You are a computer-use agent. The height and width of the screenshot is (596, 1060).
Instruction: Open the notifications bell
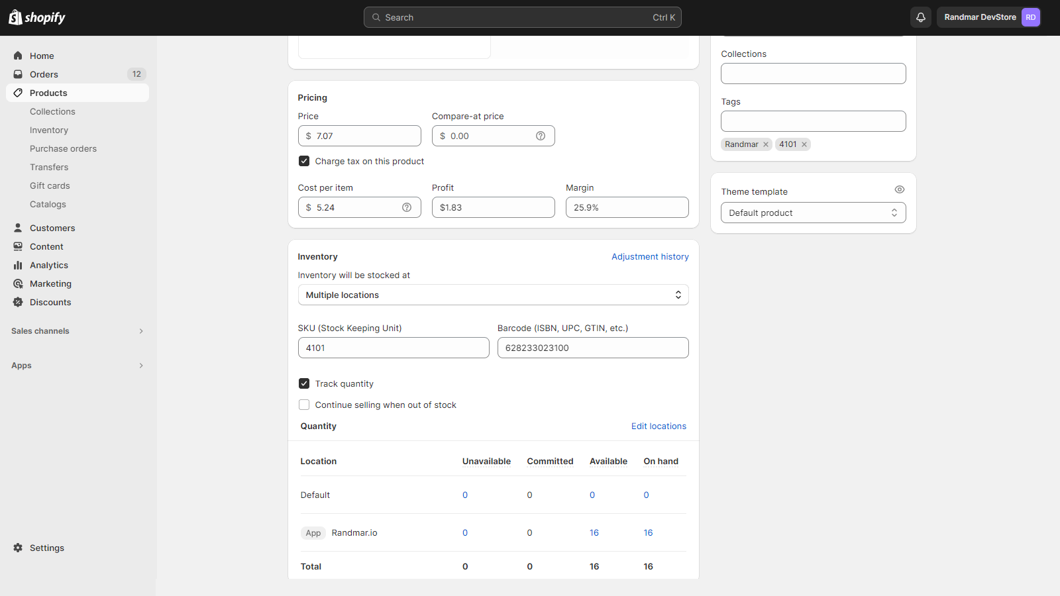pyautogui.click(x=921, y=17)
